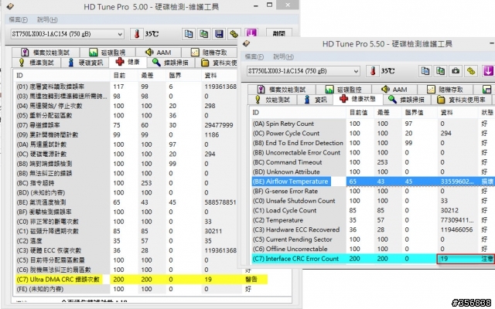Switch to 磁碟監視 tab in 5.00 window
The width and height of the screenshot is (495, 309).
(108, 53)
